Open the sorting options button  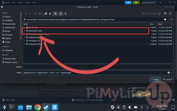coord(65,14)
